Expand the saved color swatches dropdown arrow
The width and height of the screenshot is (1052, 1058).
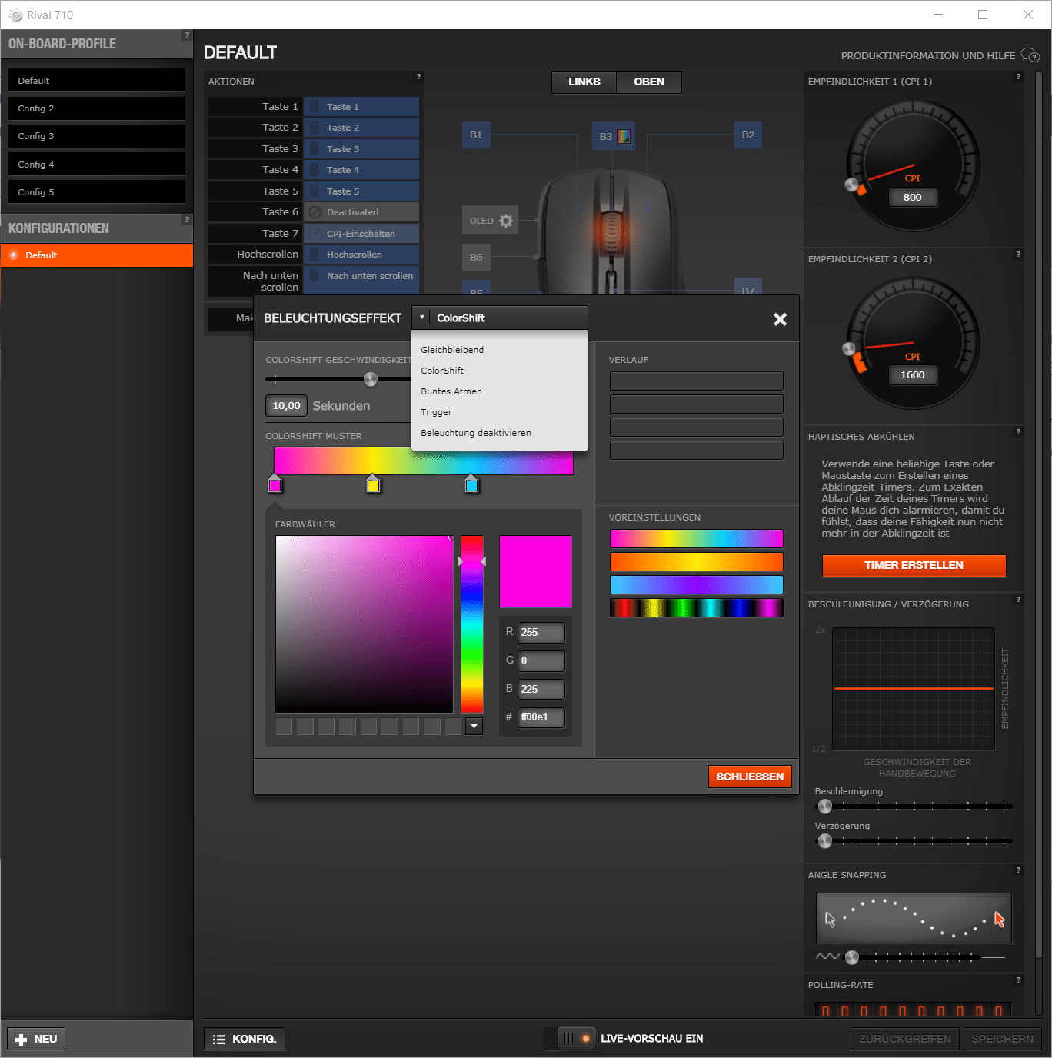[x=474, y=726]
